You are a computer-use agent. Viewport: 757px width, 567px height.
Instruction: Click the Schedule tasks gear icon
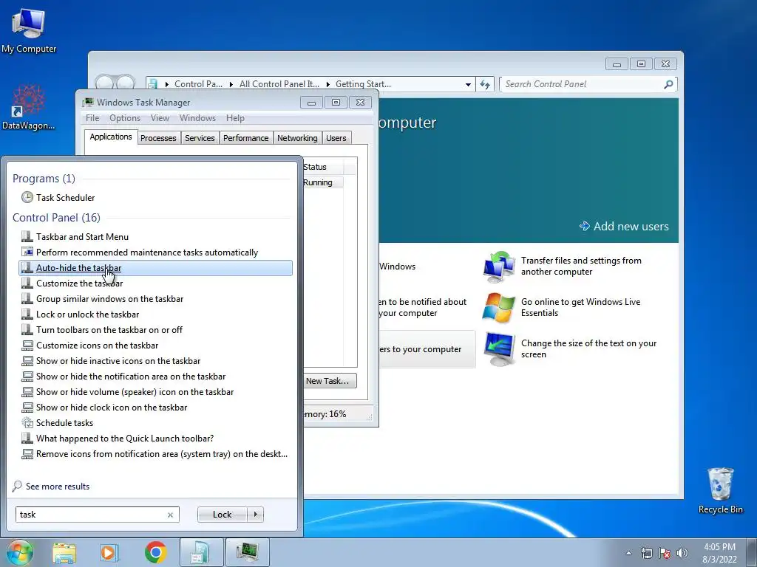27,423
